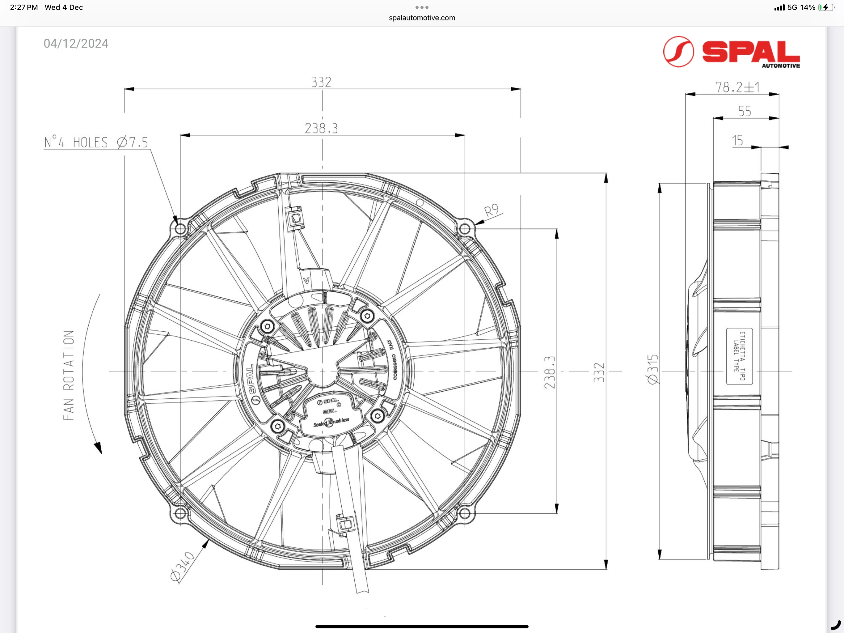Tap the ETICHETTA TIPO label box

click(x=740, y=356)
